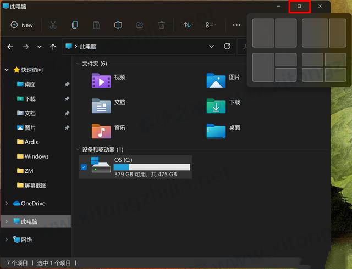The width and height of the screenshot is (352, 269).
Task: Uncheck the OS (C:) drive checkbox
Action: click(84, 167)
